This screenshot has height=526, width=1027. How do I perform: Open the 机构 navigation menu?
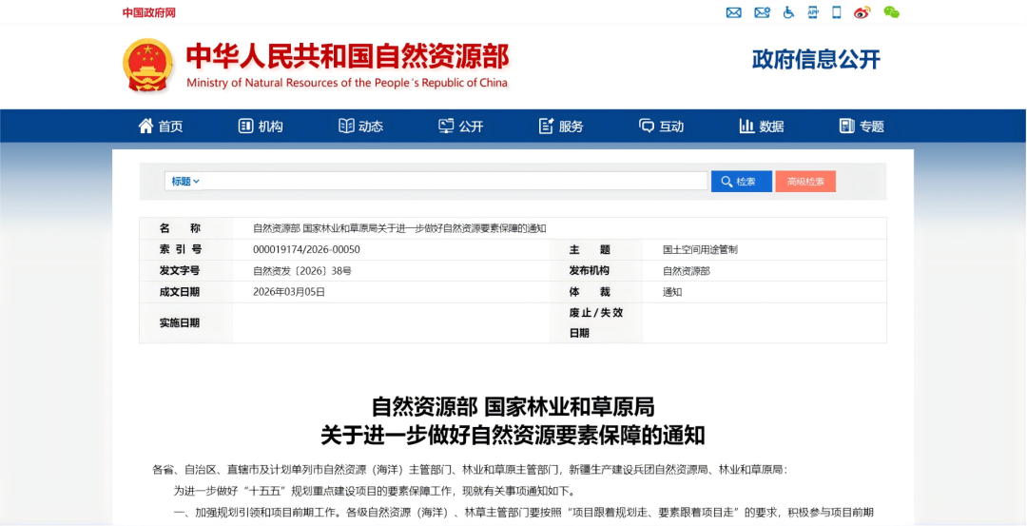(261, 127)
